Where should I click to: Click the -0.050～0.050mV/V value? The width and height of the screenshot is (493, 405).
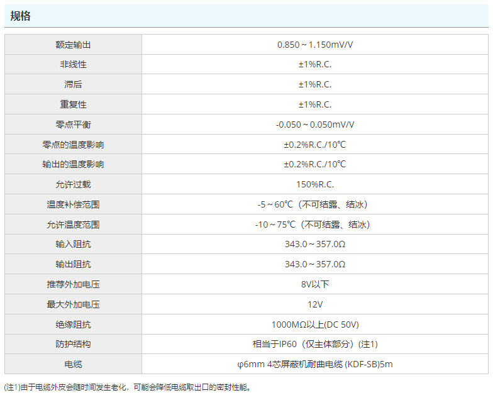point(315,125)
